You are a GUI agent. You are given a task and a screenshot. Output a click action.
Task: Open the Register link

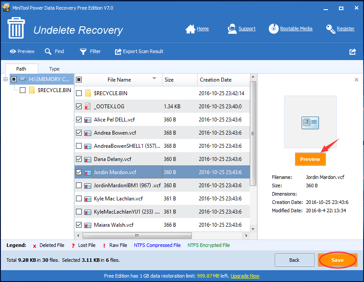(346, 29)
